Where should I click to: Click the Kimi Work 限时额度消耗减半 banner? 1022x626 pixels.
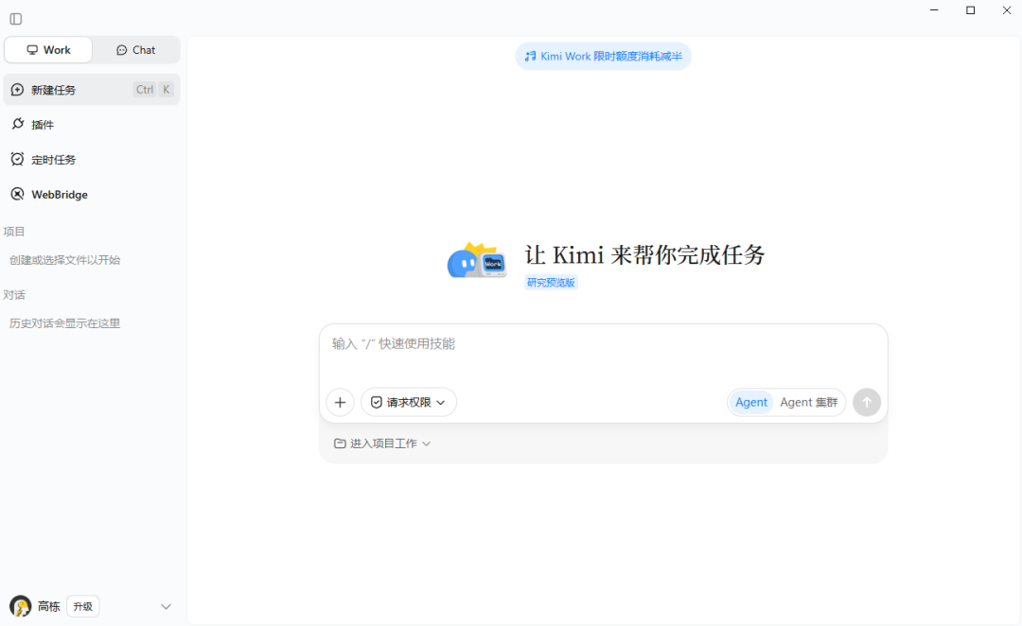604,57
